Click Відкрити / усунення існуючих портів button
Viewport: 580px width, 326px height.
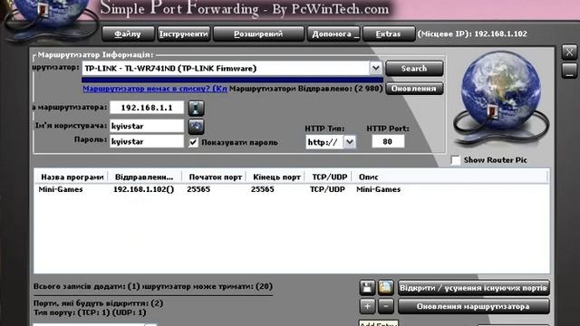pyautogui.click(x=473, y=288)
